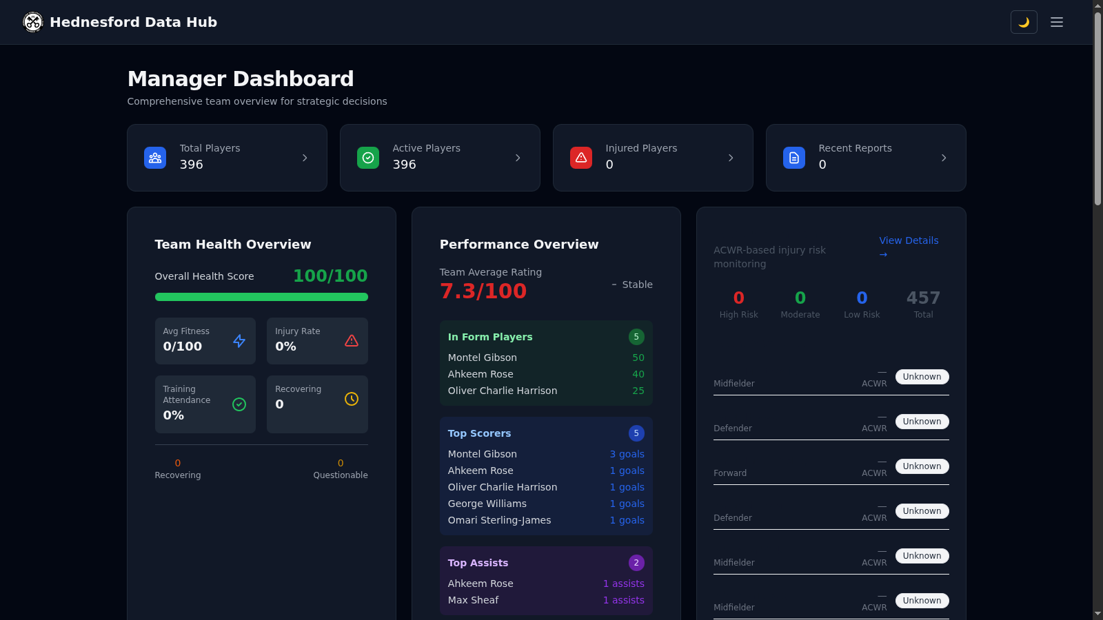This screenshot has width=1103, height=620.
Task: Click the scrollbar down arrow
Action: coord(1097,614)
